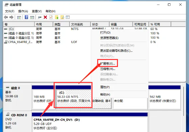Image resolution: width=189 pixels, height=132 pixels.
Task: Click the disc icon beside CPRA_X64FRE_Z...
Action: click(x=6, y=42)
